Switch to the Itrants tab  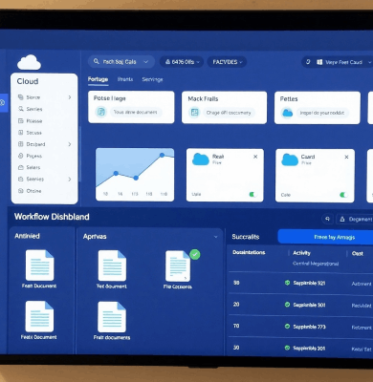[x=125, y=79]
